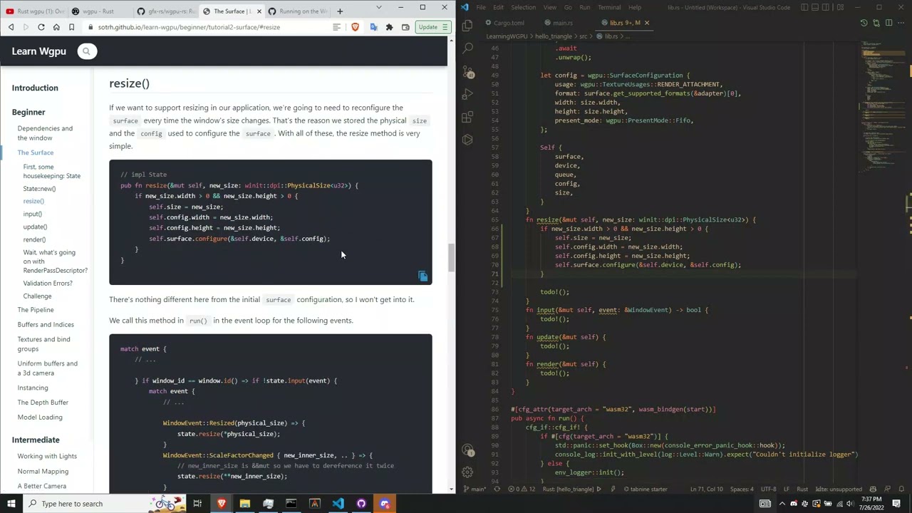912x513 pixels.
Task: Close lib.rs editor tab
Action: point(646,23)
